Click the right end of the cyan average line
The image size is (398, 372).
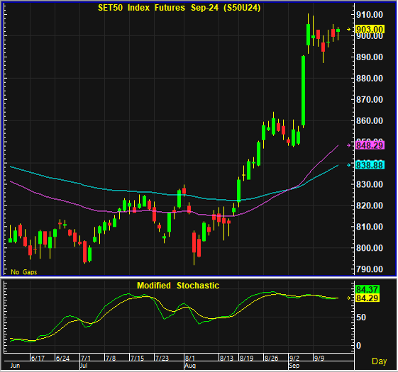click(338, 165)
